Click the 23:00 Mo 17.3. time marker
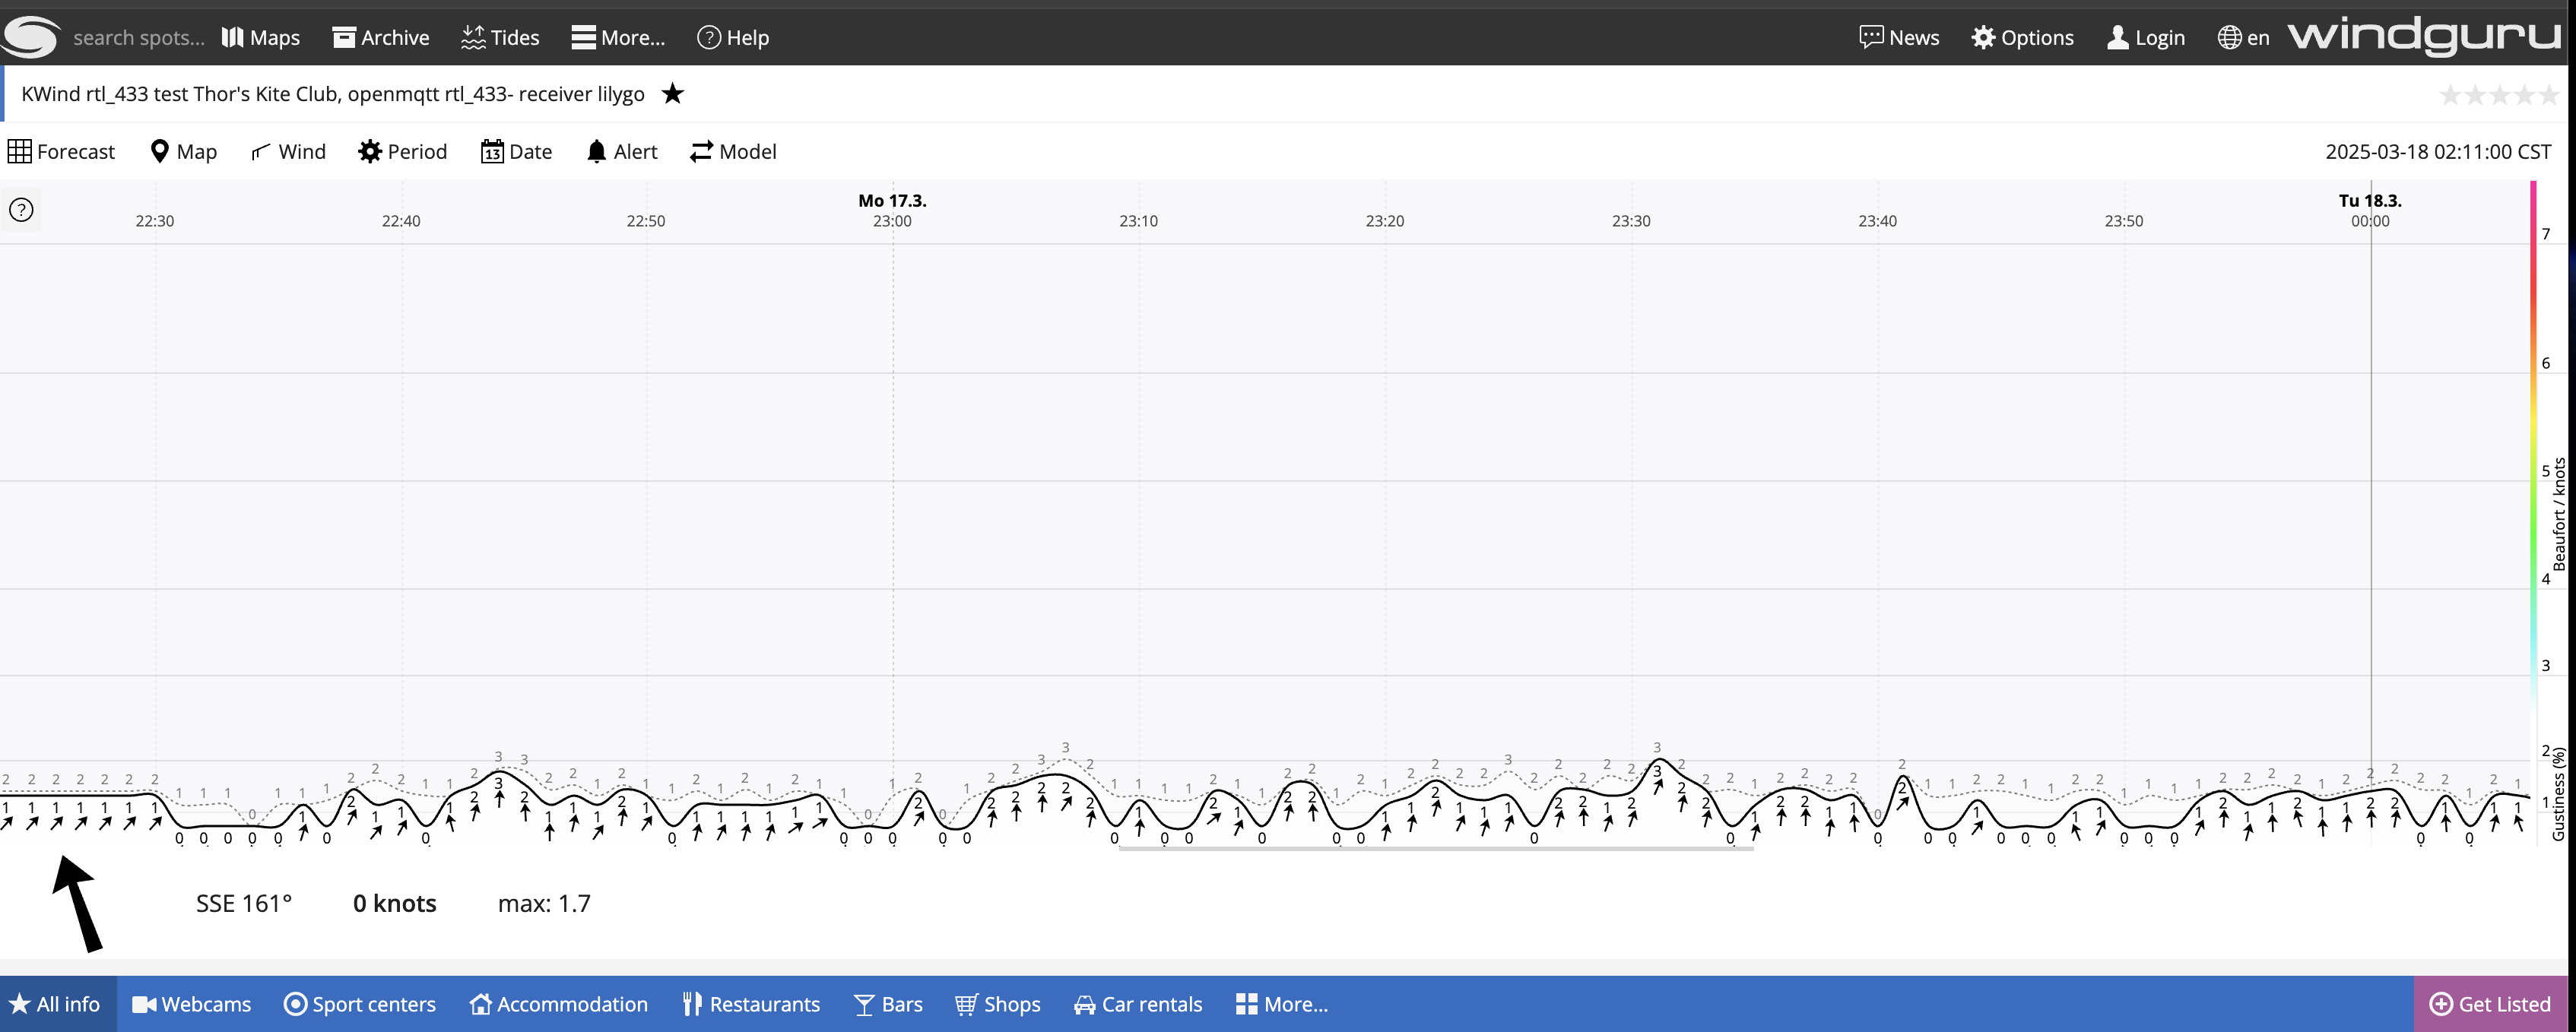The image size is (2576, 1032). (892, 211)
